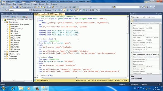Screen dimensions: 163x91
Task: Click the Comment selected lines icon
Action: (84, 10)
